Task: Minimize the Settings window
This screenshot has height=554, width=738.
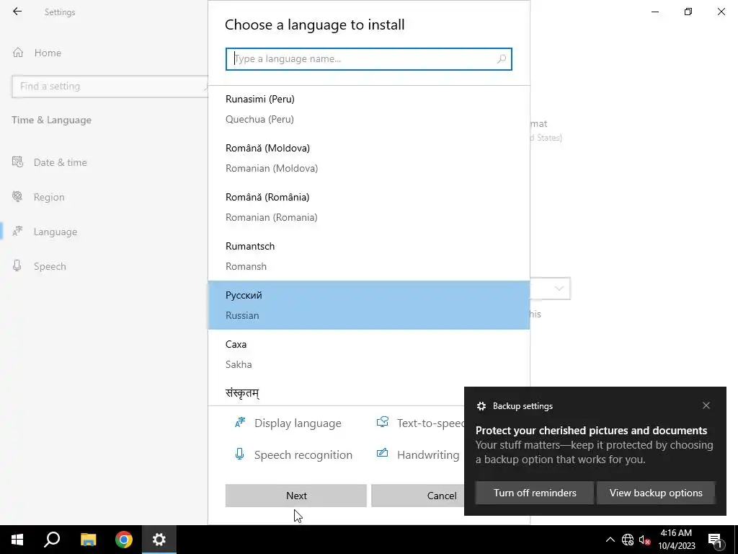Action: [x=655, y=12]
